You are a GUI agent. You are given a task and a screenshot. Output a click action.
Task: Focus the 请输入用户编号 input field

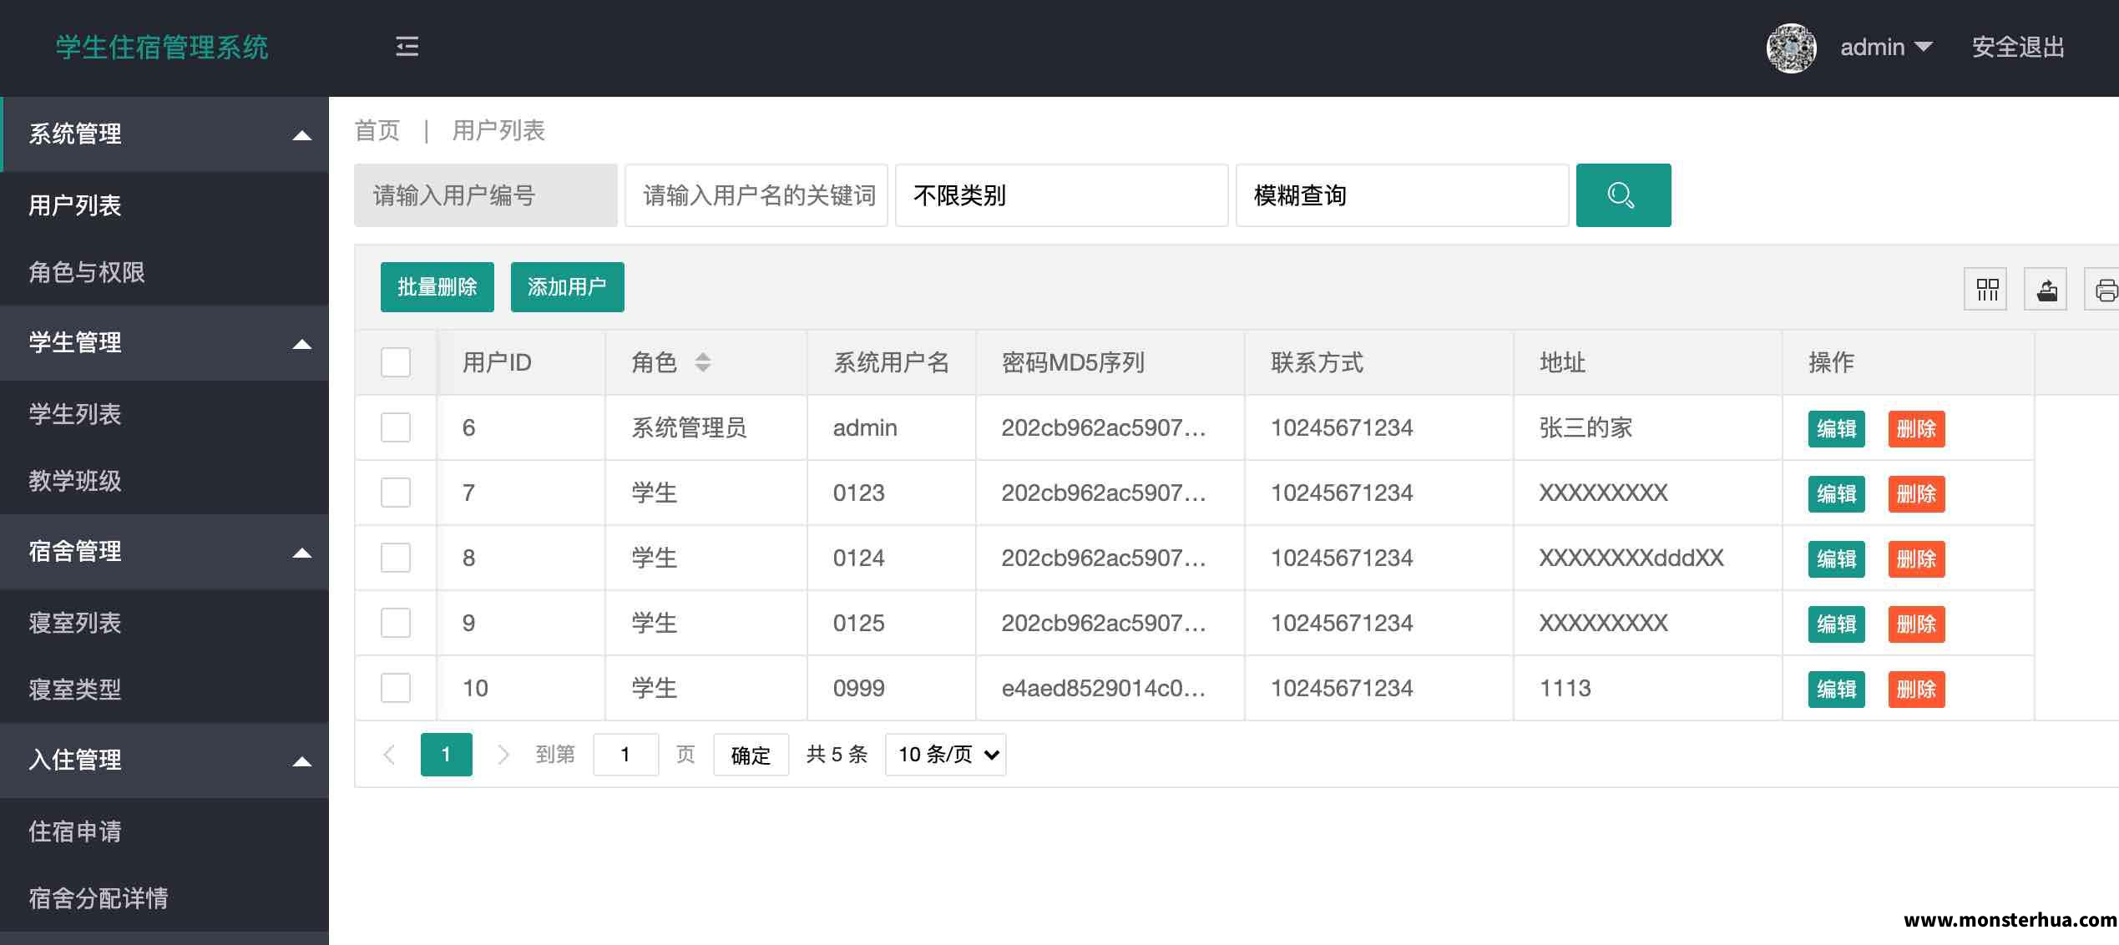486,195
